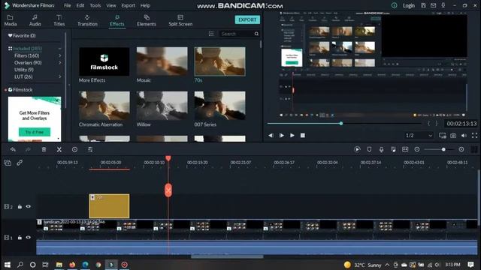
Task: Collapse the Included (285) category
Action: click(60, 48)
